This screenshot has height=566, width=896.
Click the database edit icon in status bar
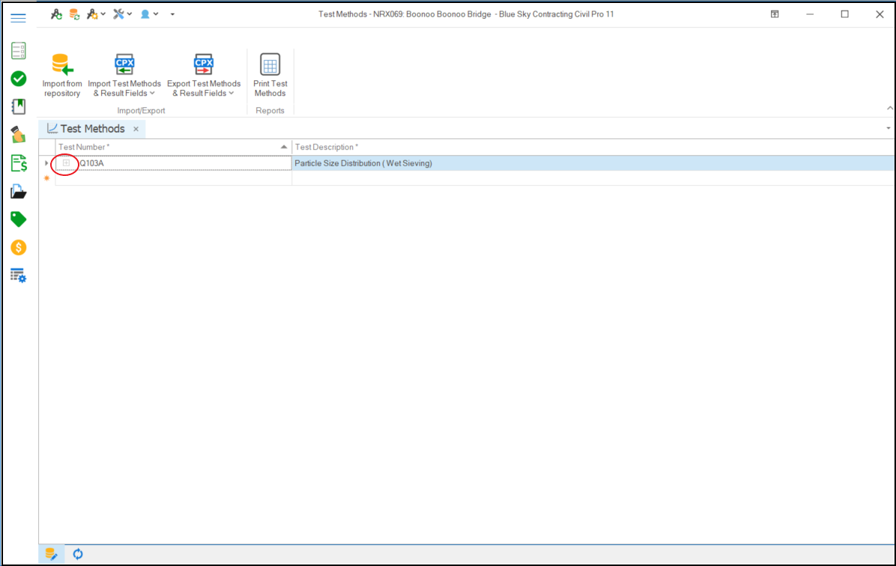point(51,554)
